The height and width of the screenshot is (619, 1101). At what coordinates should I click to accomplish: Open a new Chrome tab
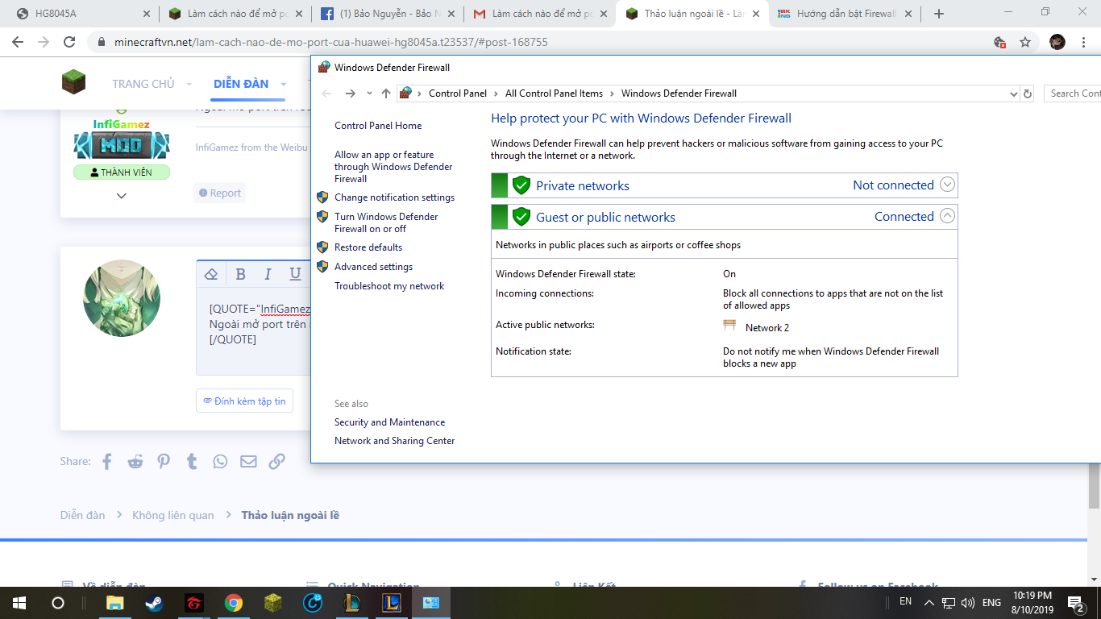click(x=939, y=14)
